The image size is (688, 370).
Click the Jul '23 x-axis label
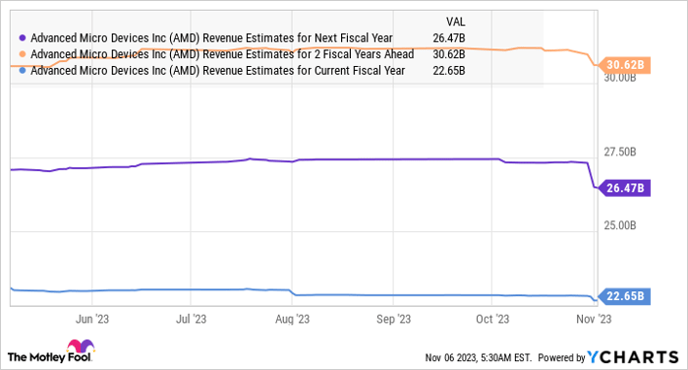(x=191, y=319)
